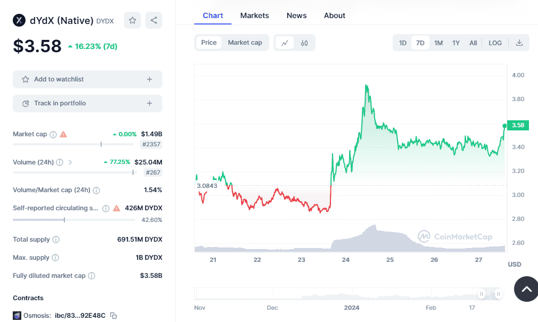Expand Volume (24h) chevron arrow
This screenshot has height=322, width=538.
[x=70, y=162]
